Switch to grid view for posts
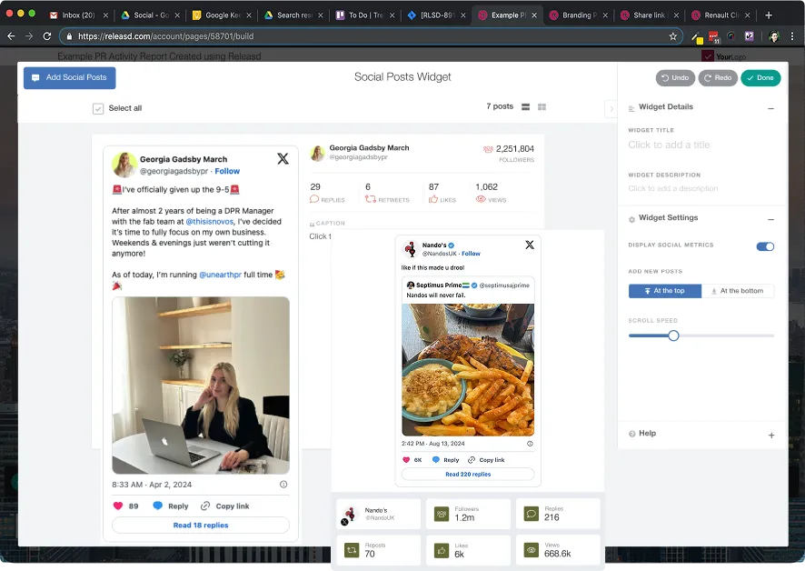 coord(542,106)
